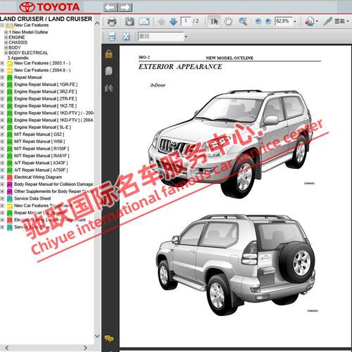Open M/T Repair Manual [R150F]
352x352 pixels.
tap(42, 149)
